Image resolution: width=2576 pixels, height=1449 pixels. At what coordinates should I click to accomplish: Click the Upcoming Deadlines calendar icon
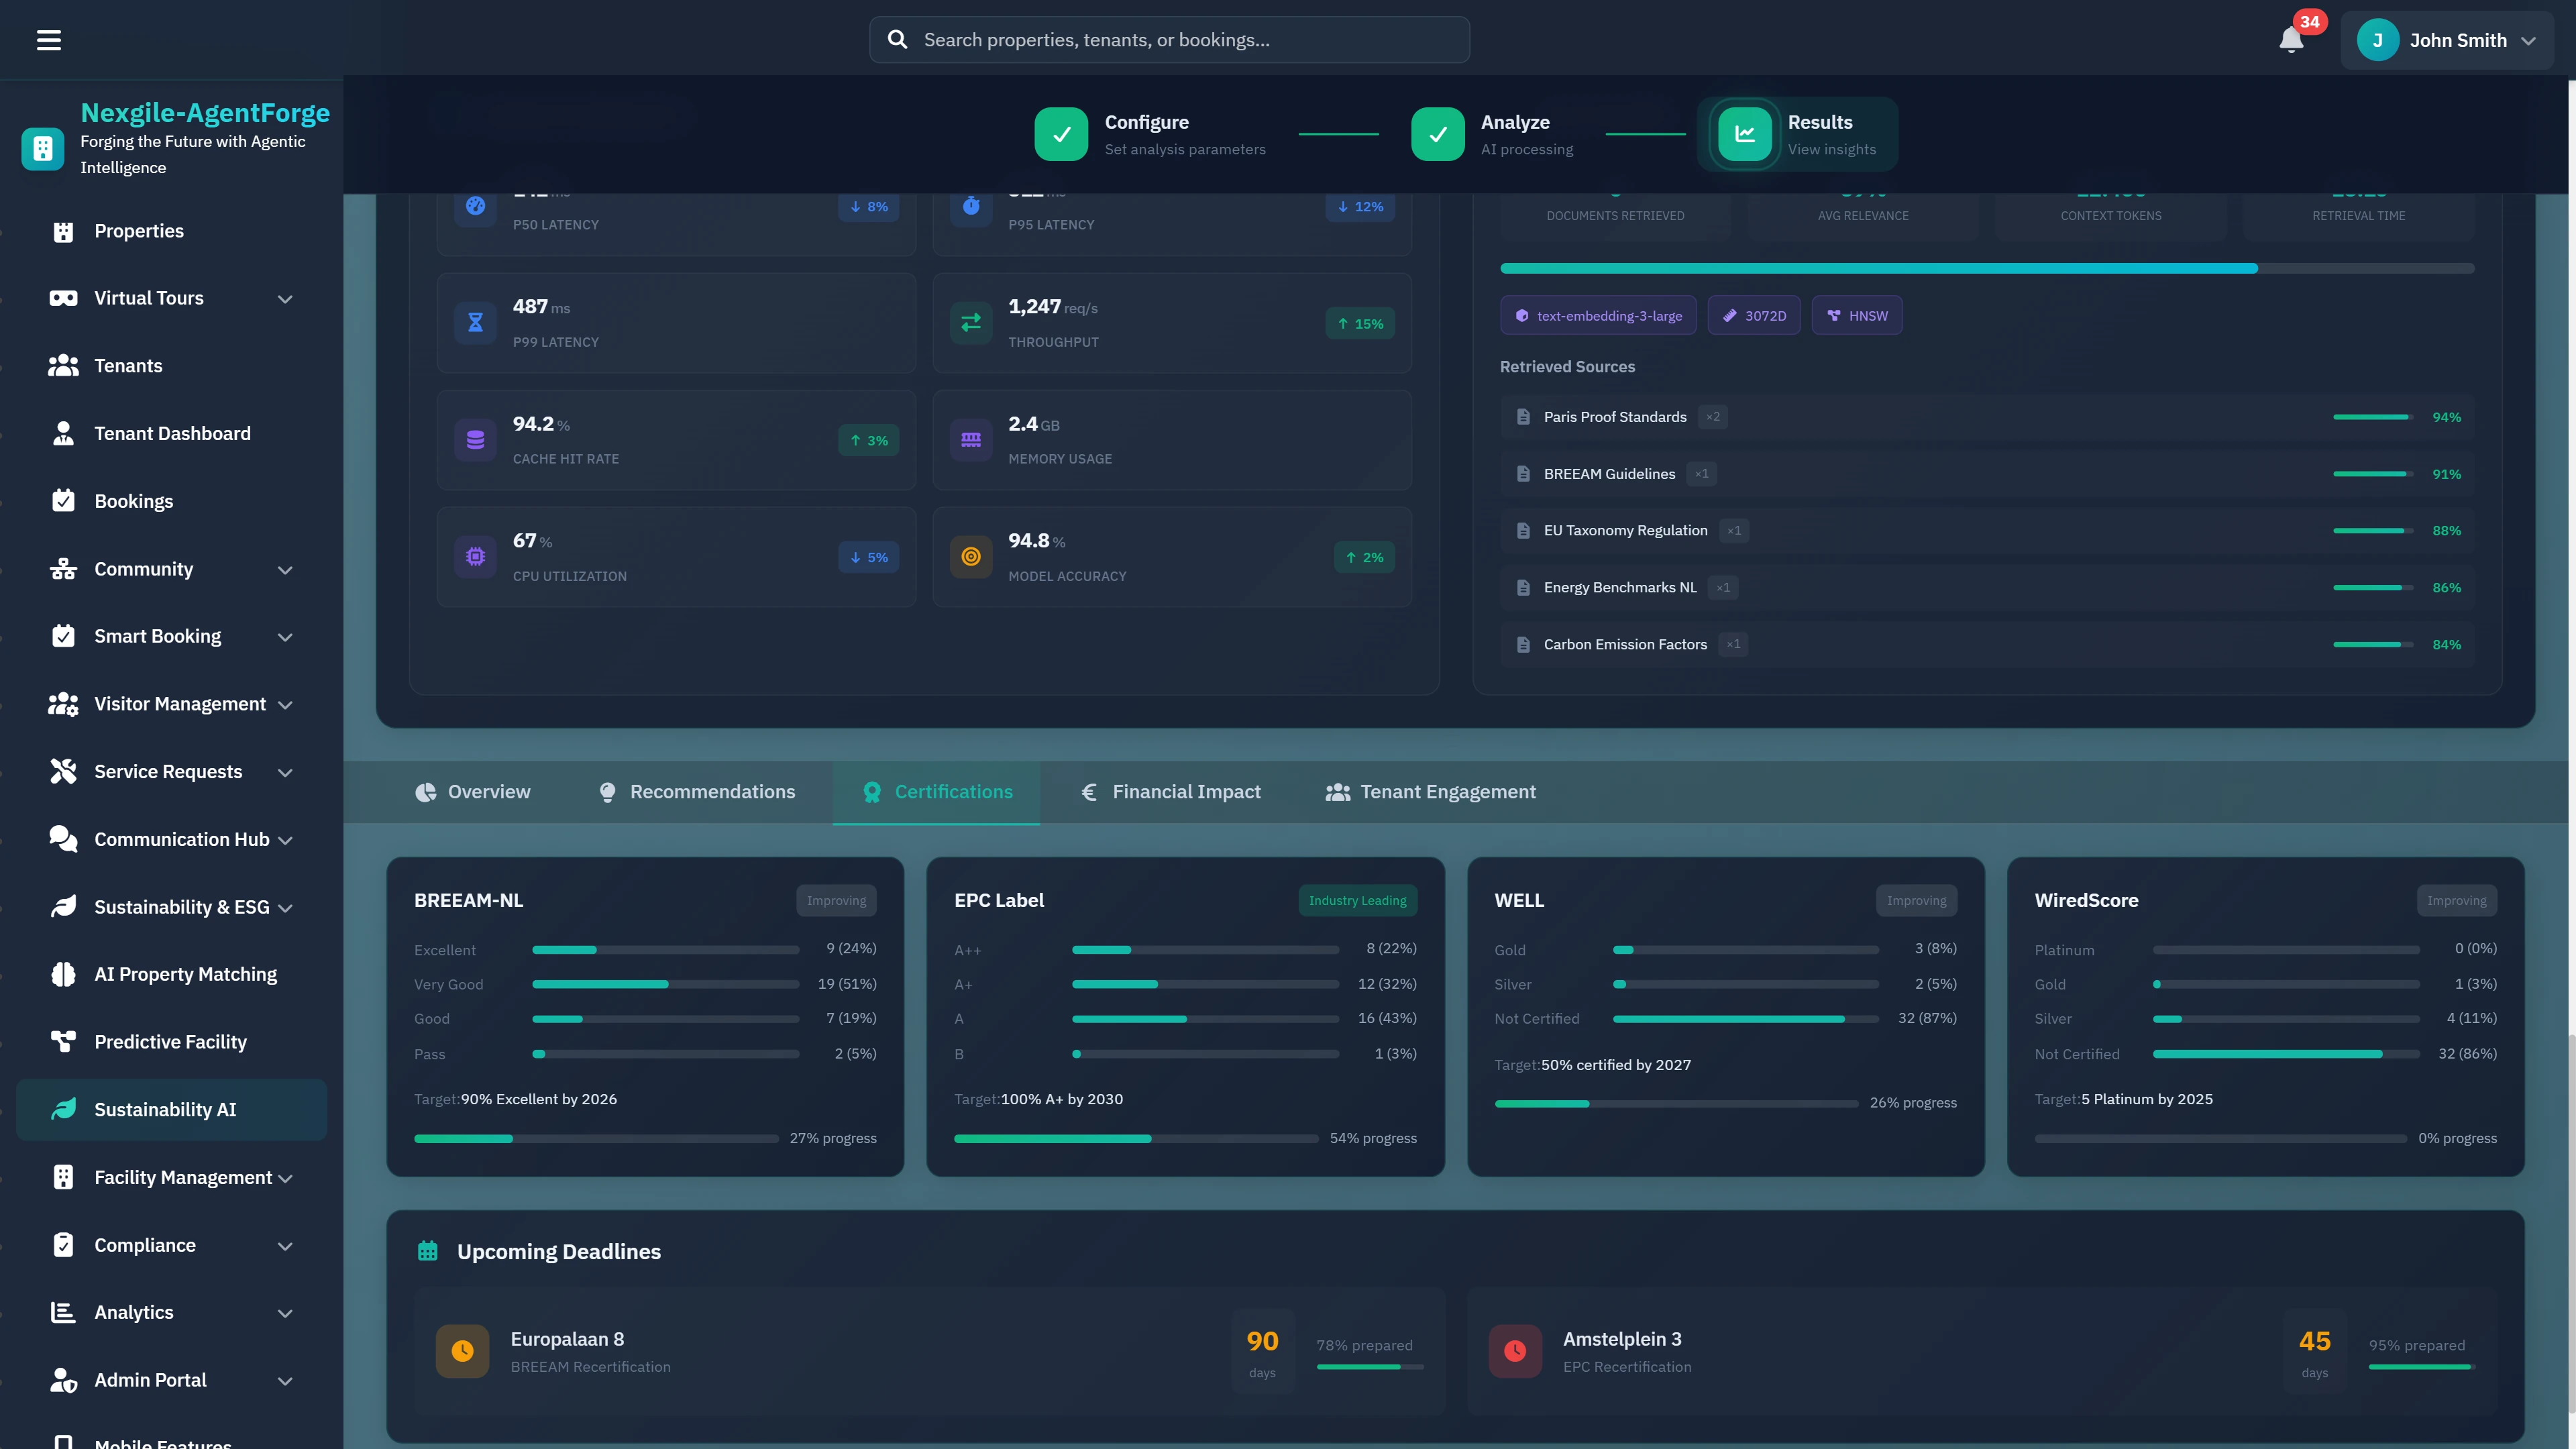pyautogui.click(x=428, y=1250)
